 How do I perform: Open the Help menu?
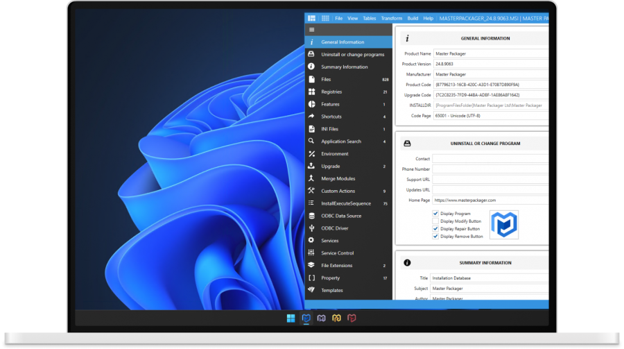pos(428,18)
